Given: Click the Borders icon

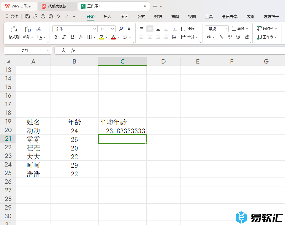Looking at the screenshot, I should pos(89,37).
